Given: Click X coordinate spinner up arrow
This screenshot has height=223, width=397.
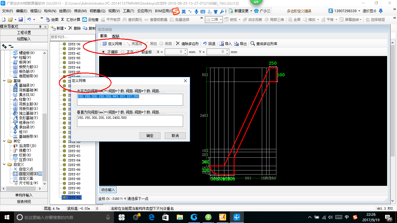Looking at the screenshot, I should (185, 51).
